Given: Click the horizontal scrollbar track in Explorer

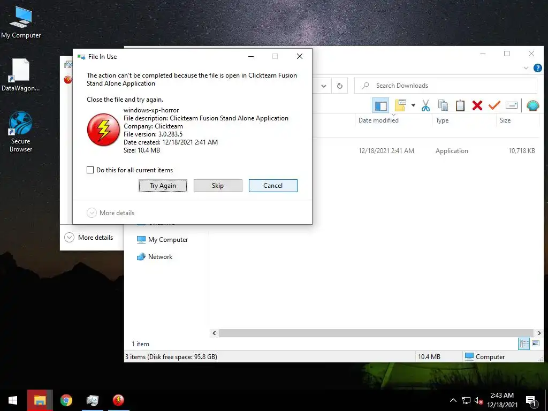Looking at the screenshot, I should (x=377, y=333).
